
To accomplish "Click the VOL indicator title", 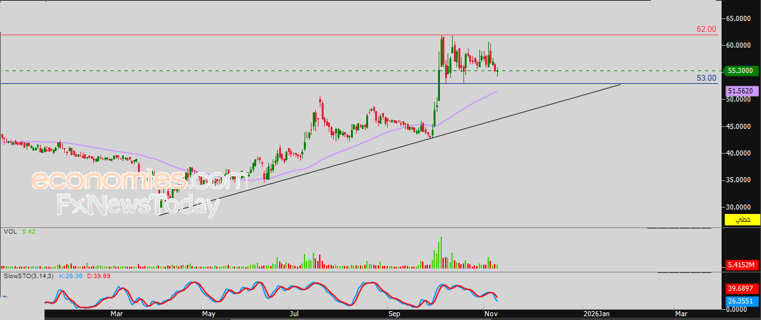I will coord(10,232).
